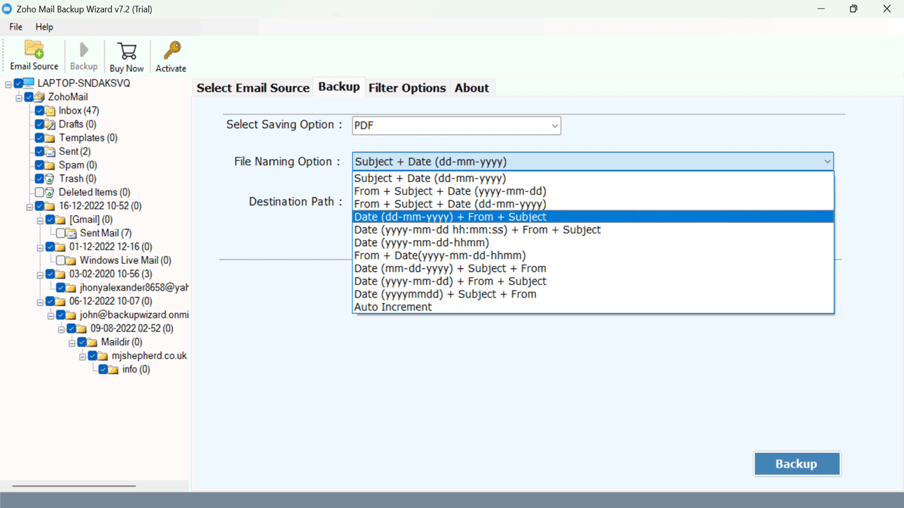Click the LAPTOP-SNDAKSVQ computer icon
The width and height of the screenshot is (904, 508).
coord(29,83)
